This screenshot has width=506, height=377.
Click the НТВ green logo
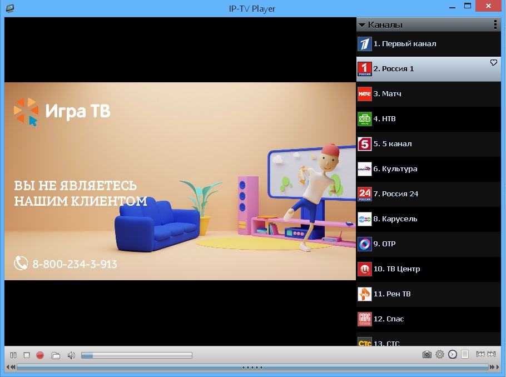click(x=365, y=119)
